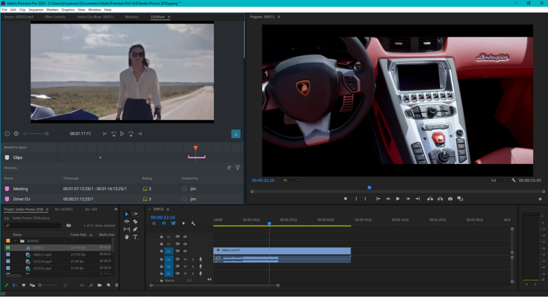Select the Type tool
The height and width of the screenshot is (298, 548).
pos(135,237)
